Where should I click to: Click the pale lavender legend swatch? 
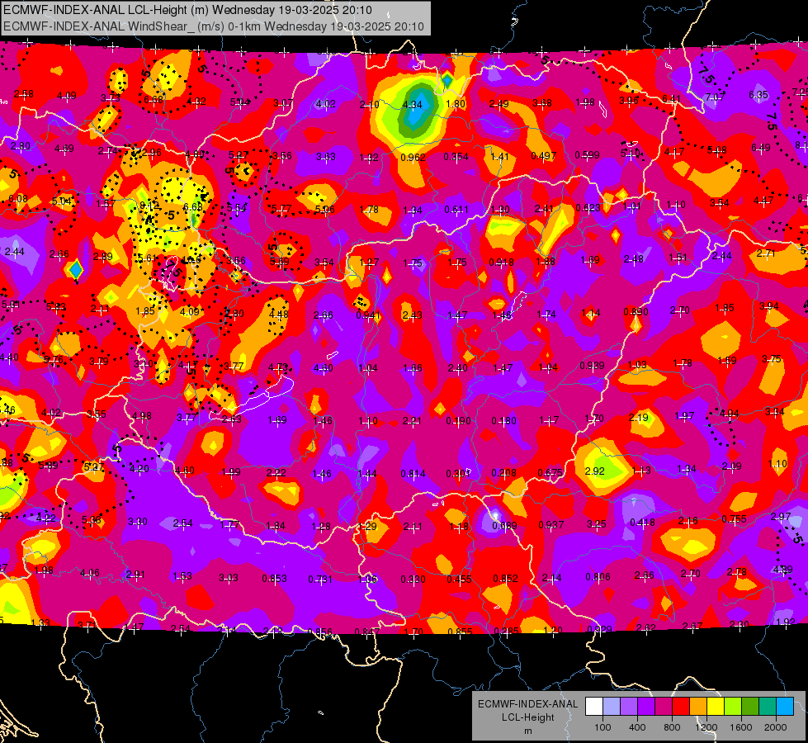612,706
